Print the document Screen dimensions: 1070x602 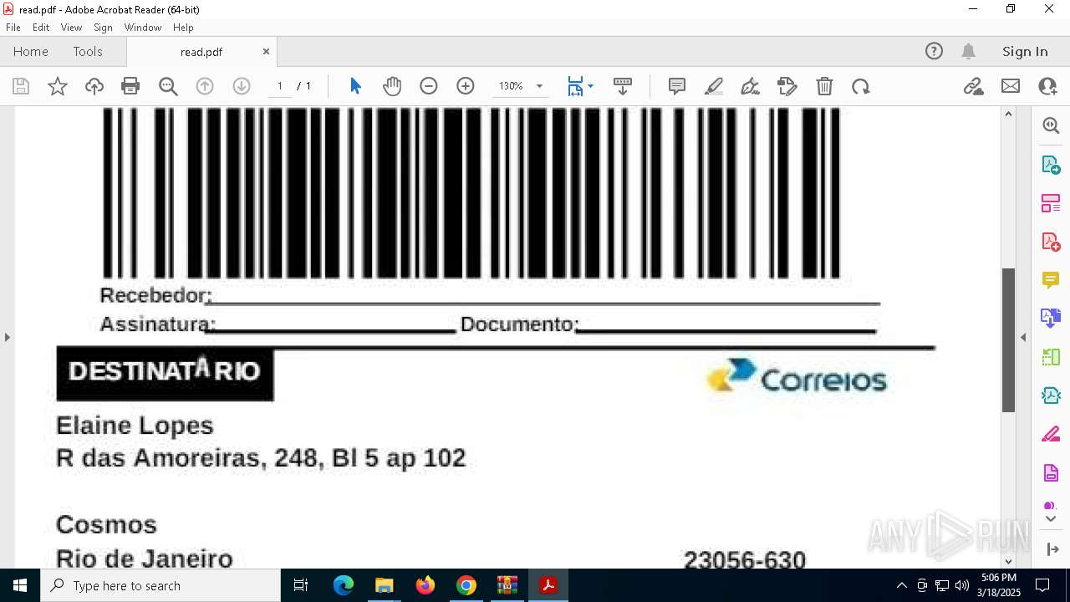click(130, 86)
